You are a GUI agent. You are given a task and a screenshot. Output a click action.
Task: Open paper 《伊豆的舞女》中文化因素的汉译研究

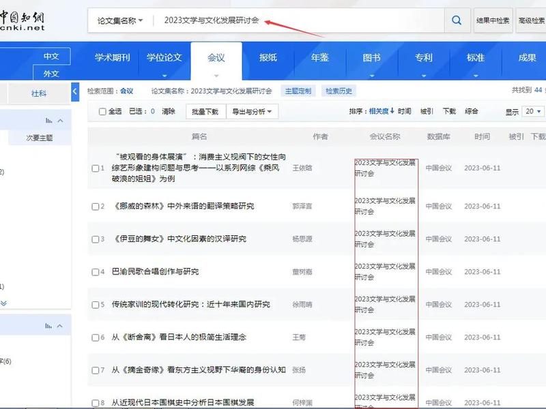[179, 239]
